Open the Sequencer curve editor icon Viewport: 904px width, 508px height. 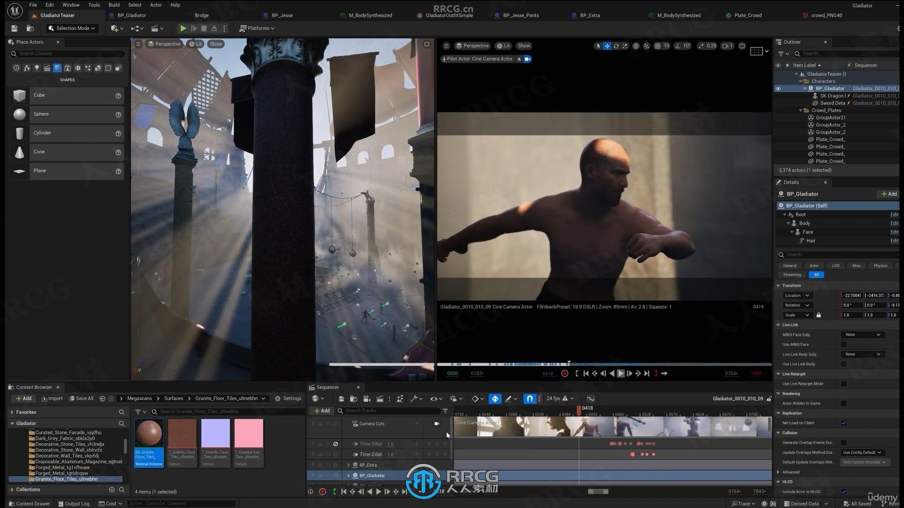590,398
